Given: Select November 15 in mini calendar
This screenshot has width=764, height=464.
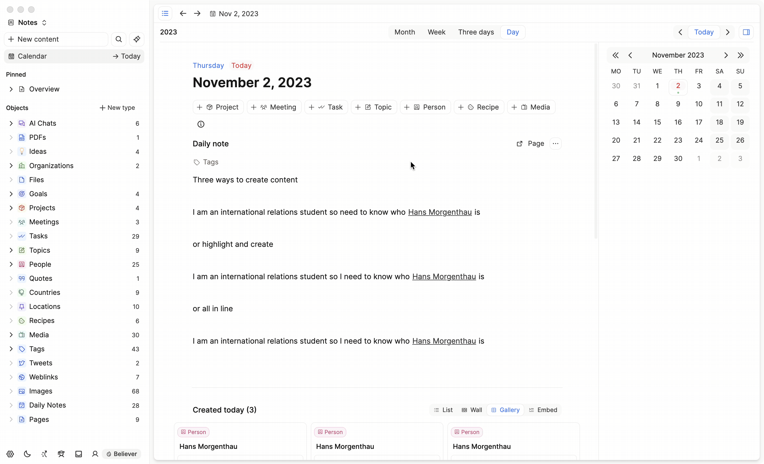Looking at the screenshot, I should point(657,122).
